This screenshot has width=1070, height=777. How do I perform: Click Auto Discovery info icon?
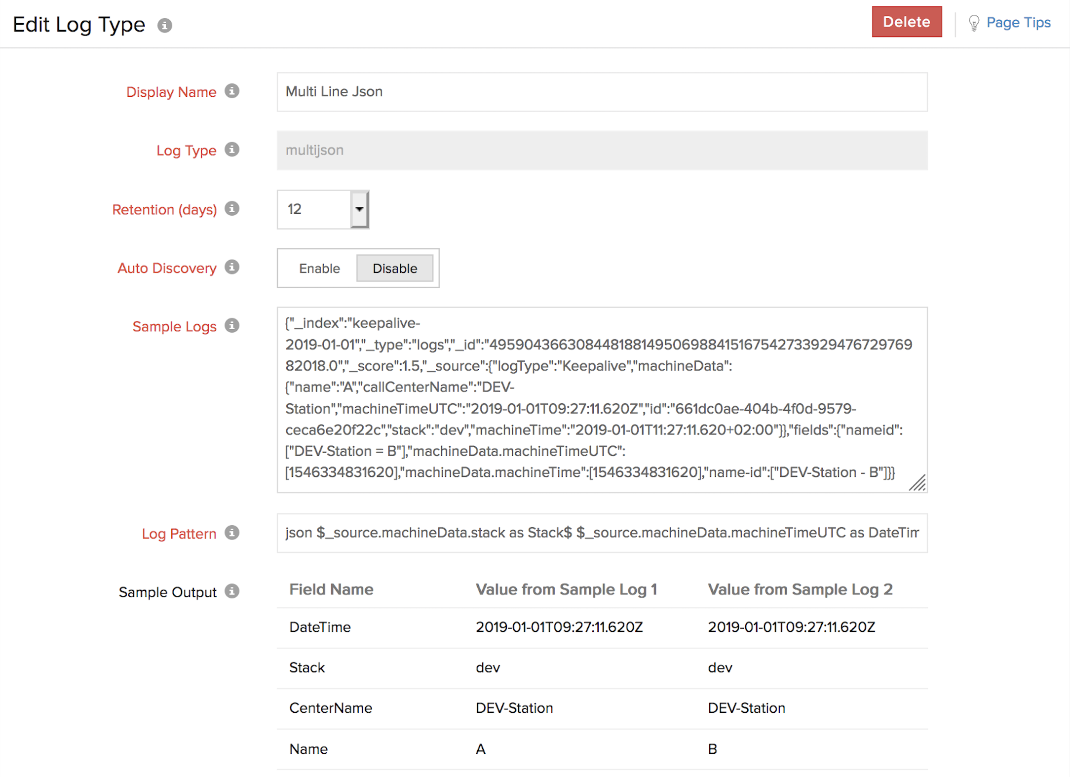232,268
